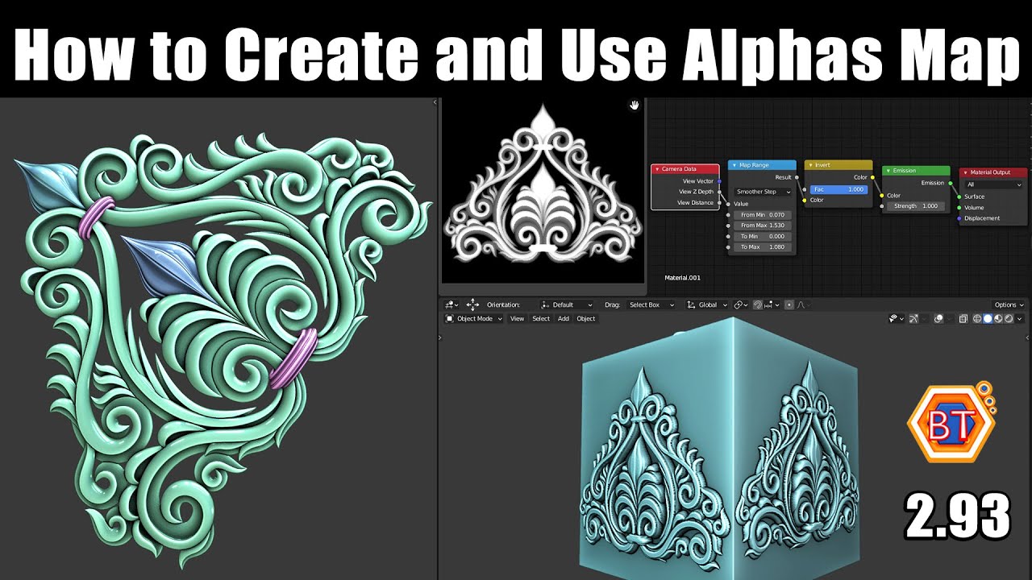Click the From Max 1.530 field

coord(763,226)
